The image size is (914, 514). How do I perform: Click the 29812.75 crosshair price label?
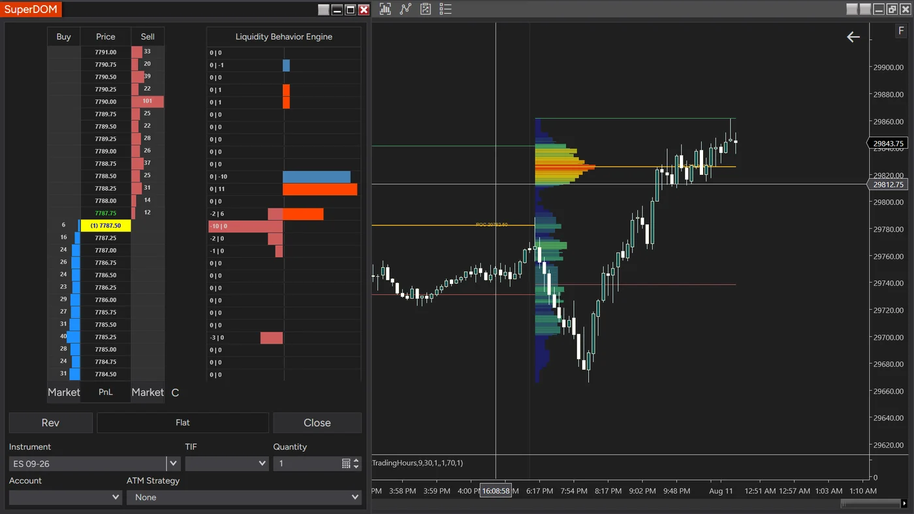[889, 185]
